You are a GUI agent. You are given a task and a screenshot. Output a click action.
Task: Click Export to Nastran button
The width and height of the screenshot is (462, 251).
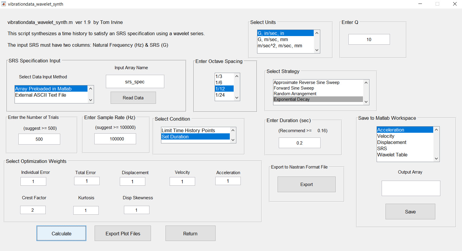coord(306,184)
